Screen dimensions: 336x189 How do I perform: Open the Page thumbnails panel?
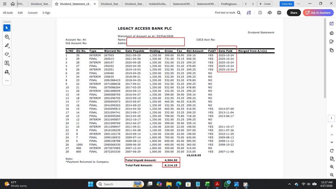(x=332, y=50)
